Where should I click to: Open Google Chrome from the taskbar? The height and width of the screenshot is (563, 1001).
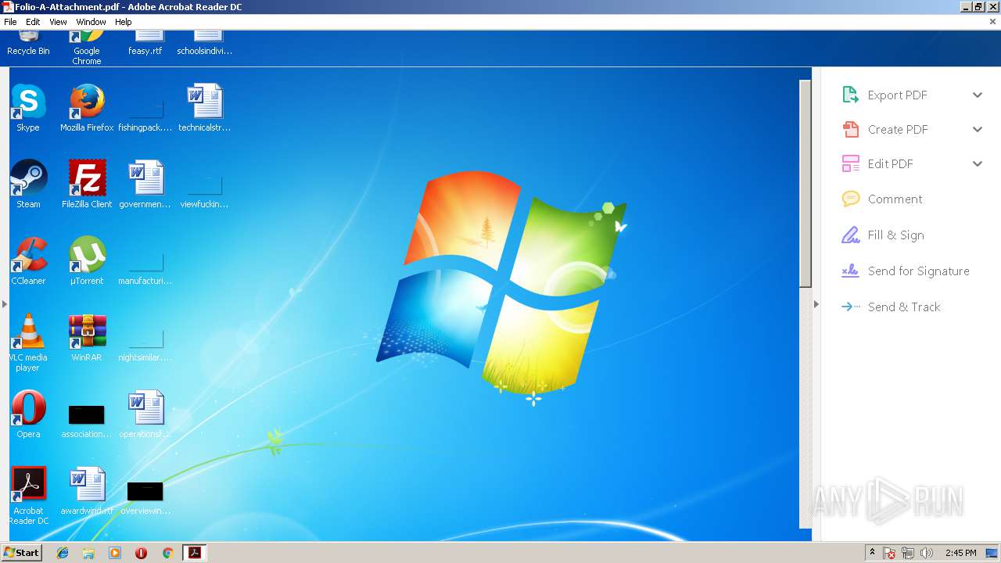point(167,553)
